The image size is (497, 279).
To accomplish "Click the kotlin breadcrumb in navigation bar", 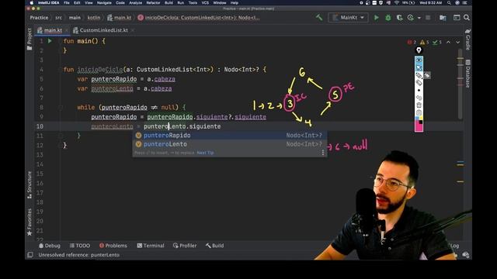I will [x=94, y=18].
